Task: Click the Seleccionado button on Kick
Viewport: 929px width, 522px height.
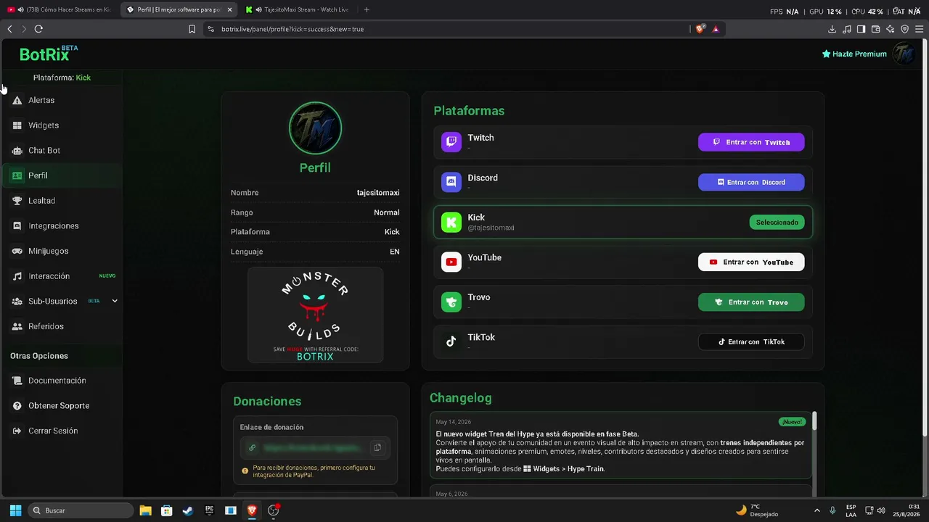Action: coord(777,223)
